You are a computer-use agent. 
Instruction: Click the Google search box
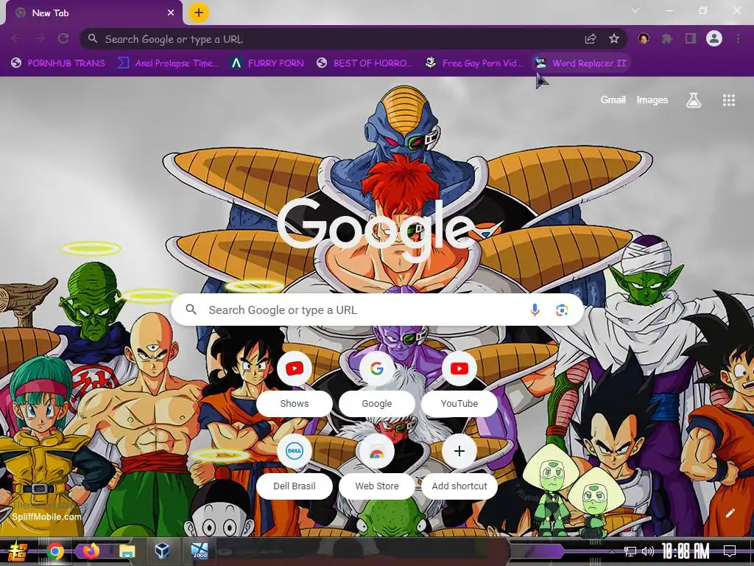378,310
